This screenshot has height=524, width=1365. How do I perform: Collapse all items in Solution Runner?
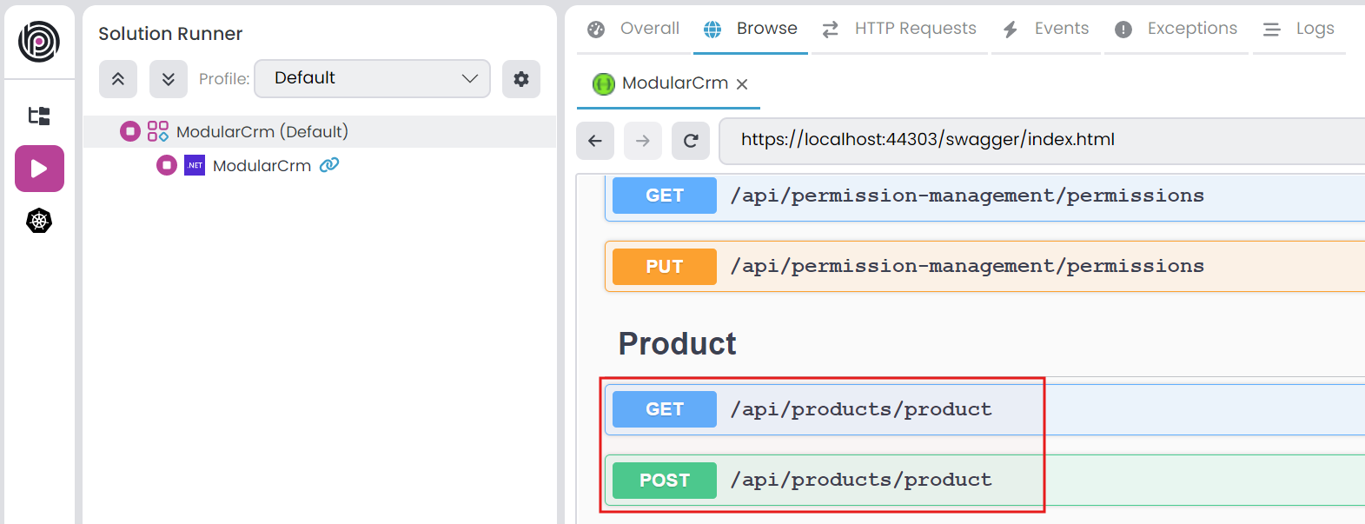pyautogui.click(x=118, y=79)
